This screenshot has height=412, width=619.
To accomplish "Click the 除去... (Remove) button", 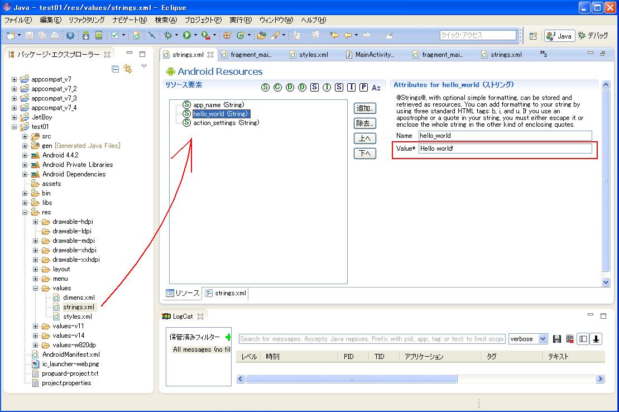I will [365, 123].
